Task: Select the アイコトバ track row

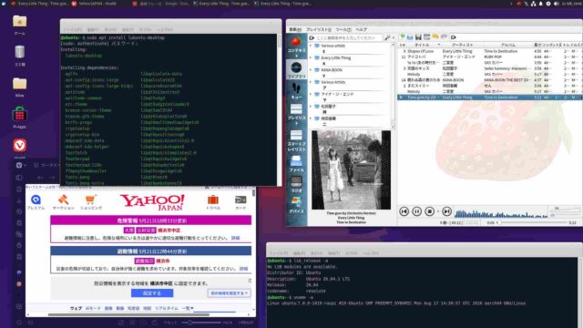Action: 489,56
